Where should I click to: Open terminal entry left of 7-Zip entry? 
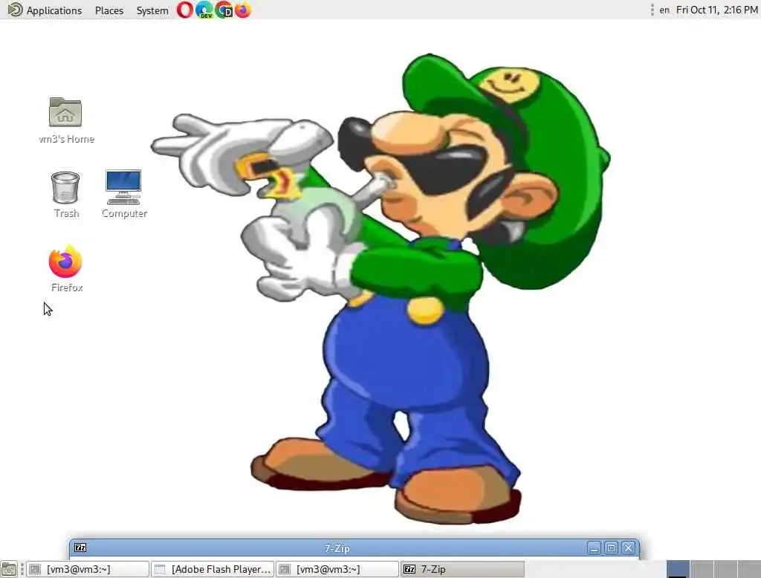click(337, 569)
